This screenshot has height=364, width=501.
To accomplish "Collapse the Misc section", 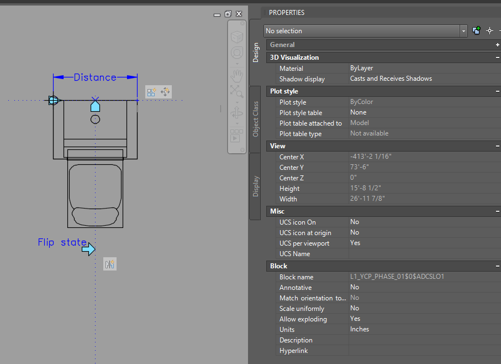I will point(498,211).
